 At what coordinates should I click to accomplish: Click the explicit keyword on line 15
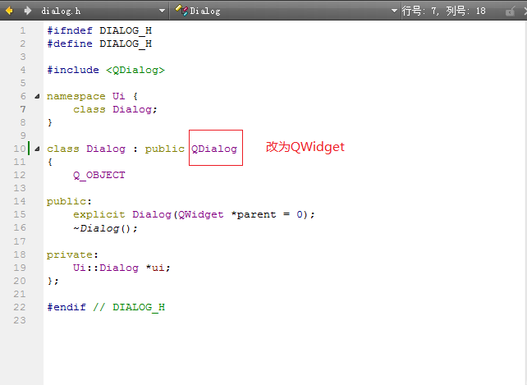pos(99,214)
